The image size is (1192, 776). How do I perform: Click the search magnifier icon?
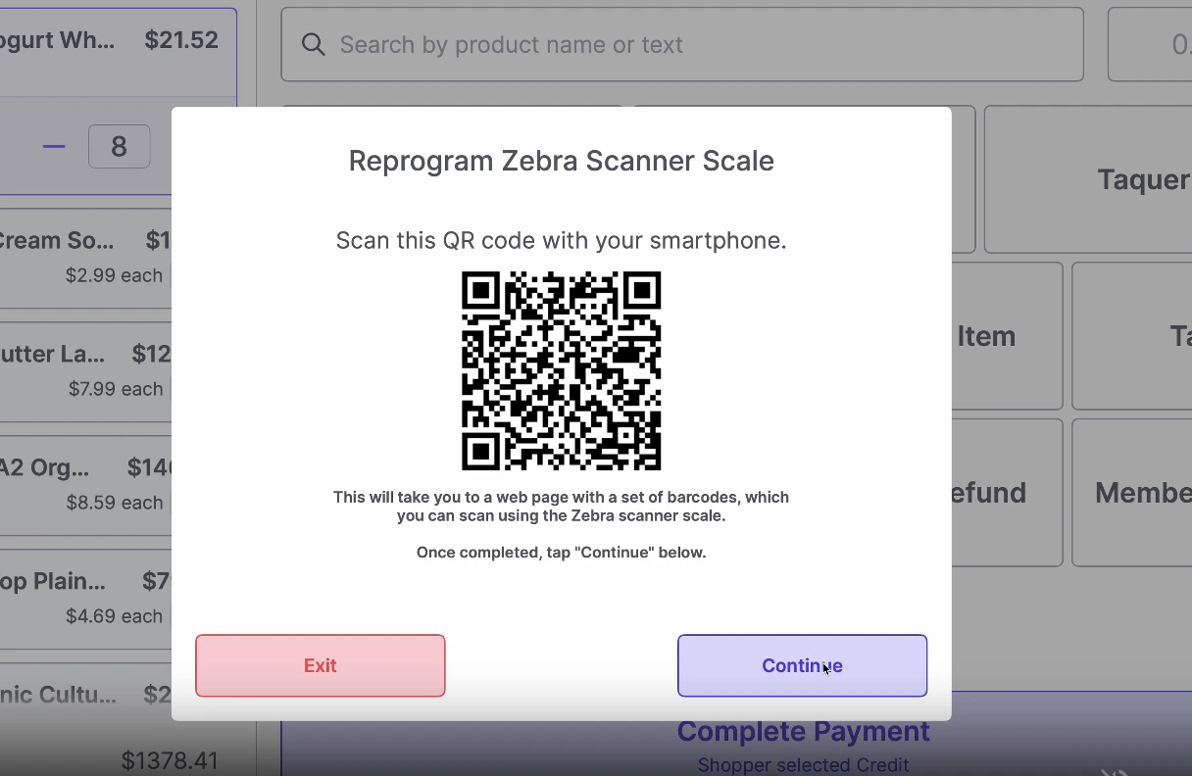click(x=313, y=44)
